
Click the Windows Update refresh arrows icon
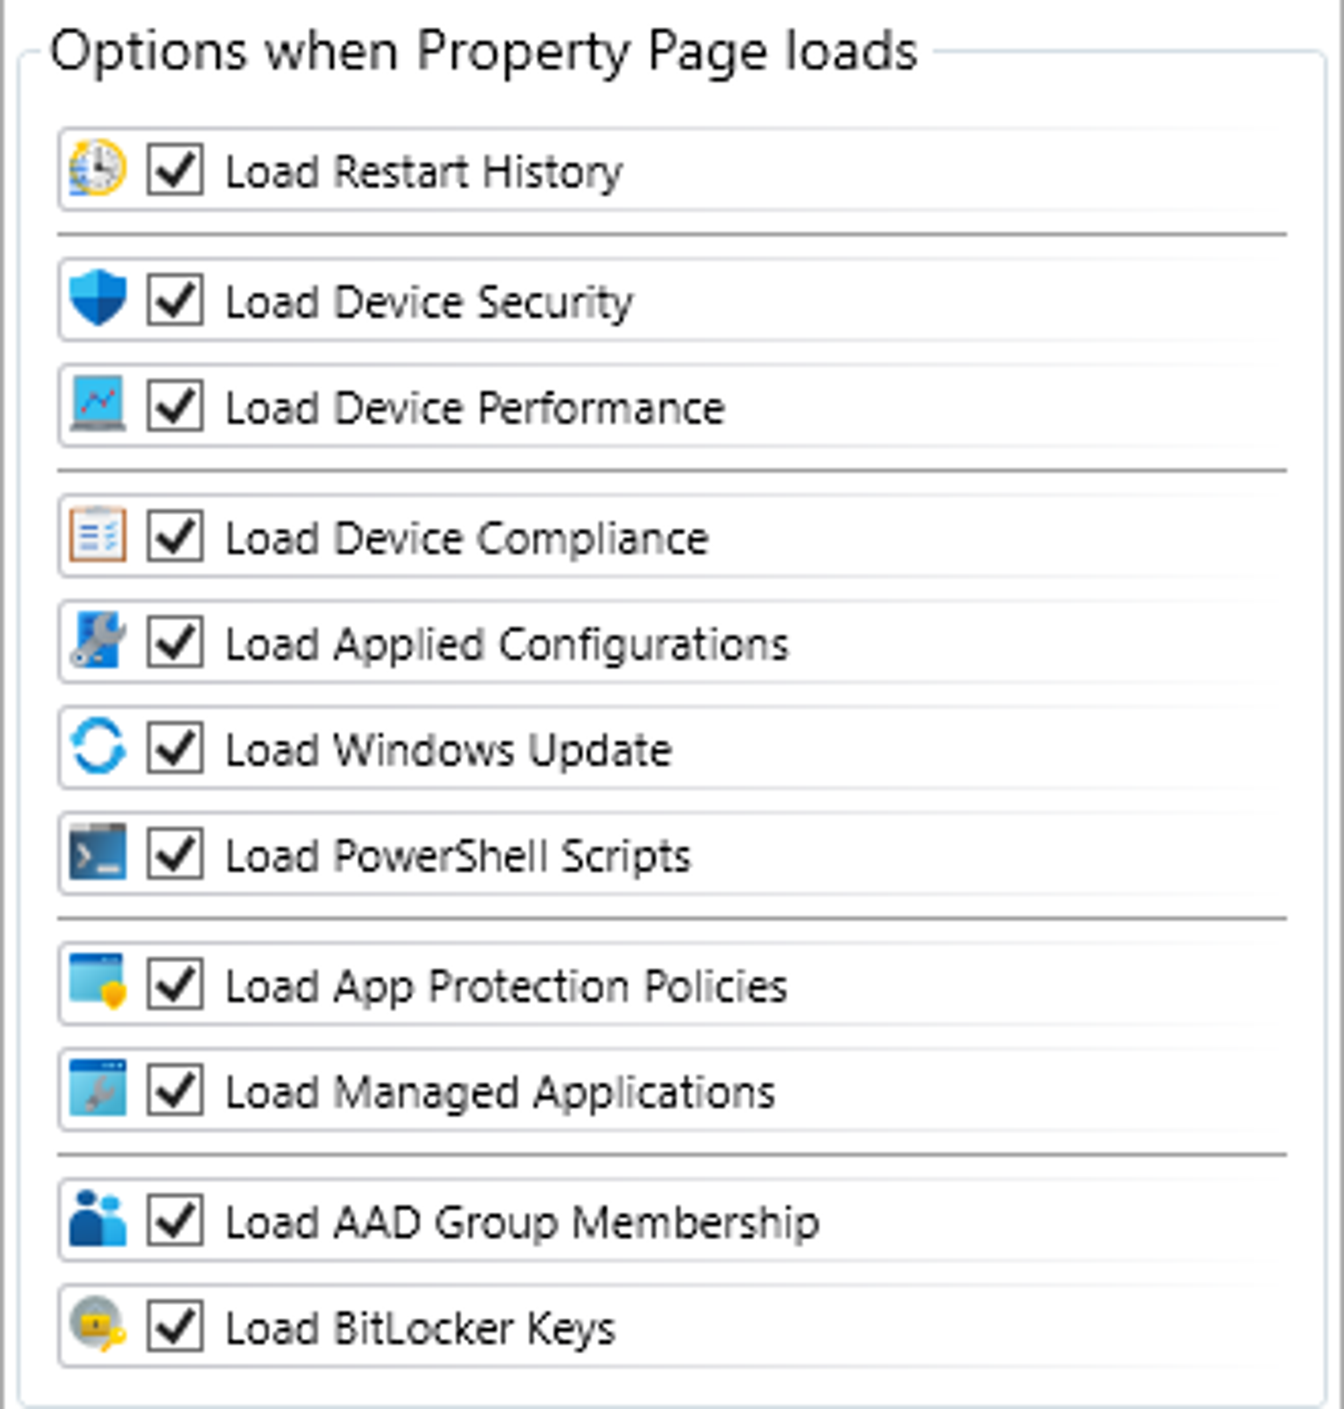[97, 746]
